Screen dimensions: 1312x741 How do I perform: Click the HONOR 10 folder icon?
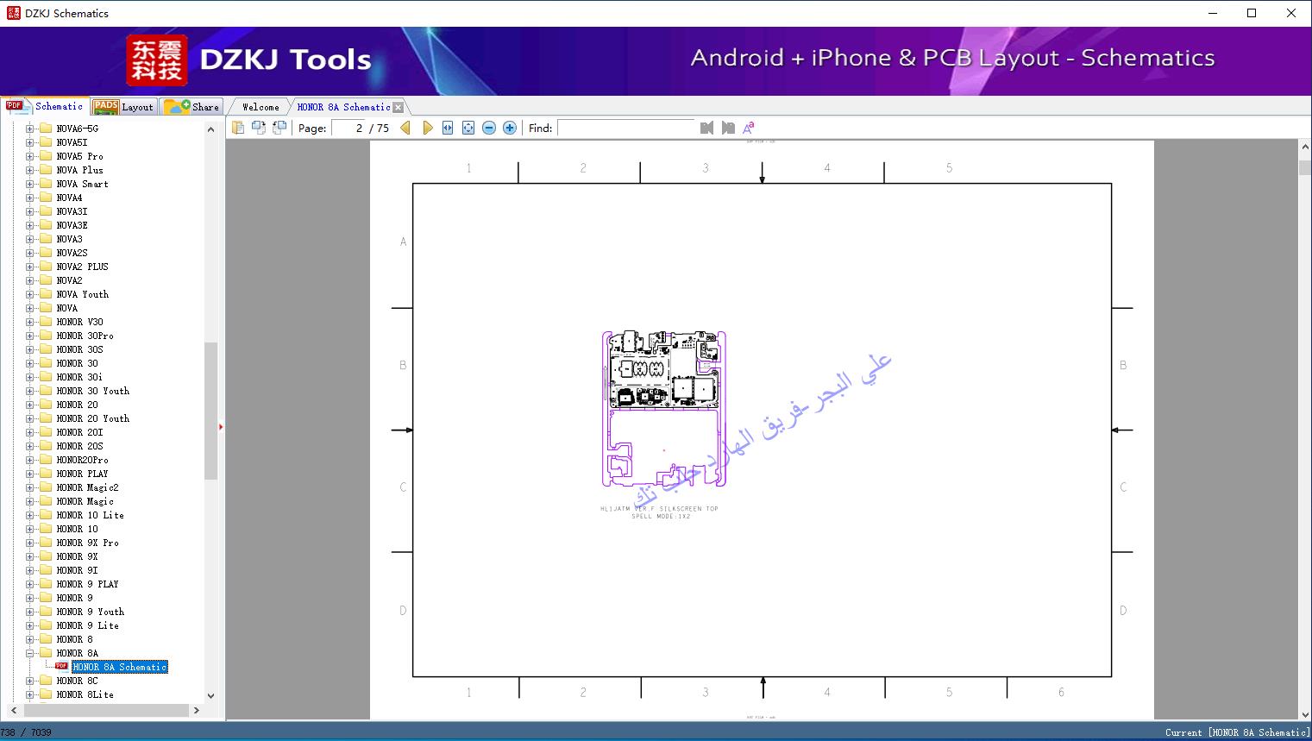click(46, 529)
